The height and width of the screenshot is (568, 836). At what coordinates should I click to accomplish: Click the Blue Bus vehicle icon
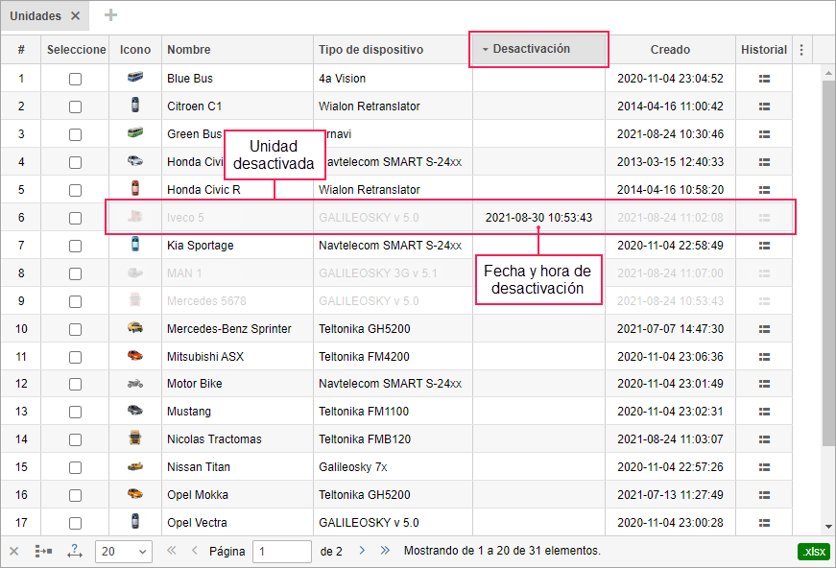coord(135,78)
